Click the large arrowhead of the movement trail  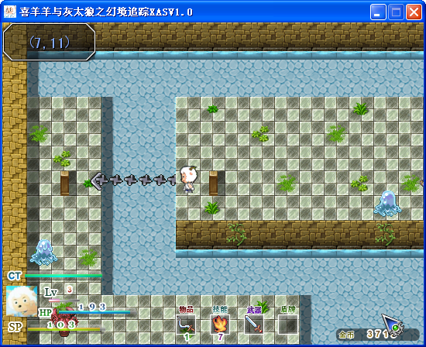[97, 180]
